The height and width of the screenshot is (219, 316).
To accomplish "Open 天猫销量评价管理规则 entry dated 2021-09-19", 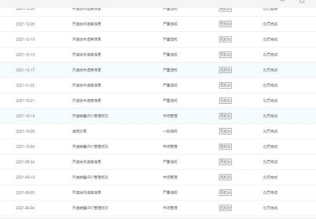I will tap(90, 177).
